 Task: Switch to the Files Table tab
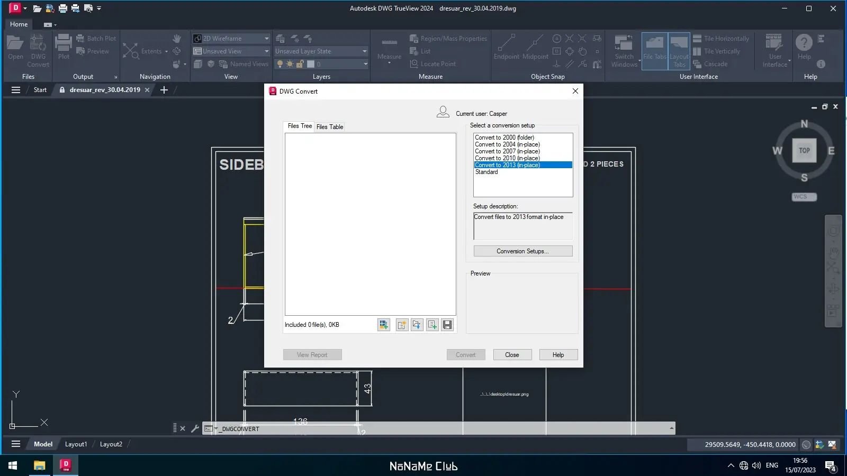(x=330, y=127)
